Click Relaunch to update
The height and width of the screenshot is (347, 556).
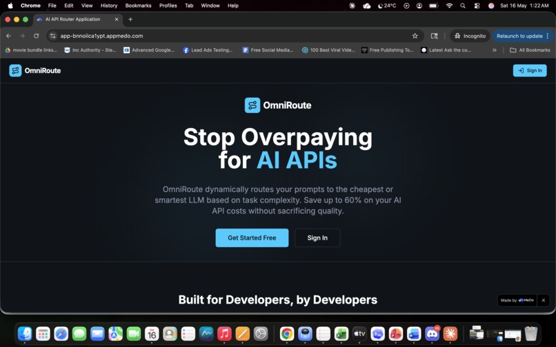point(519,36)
